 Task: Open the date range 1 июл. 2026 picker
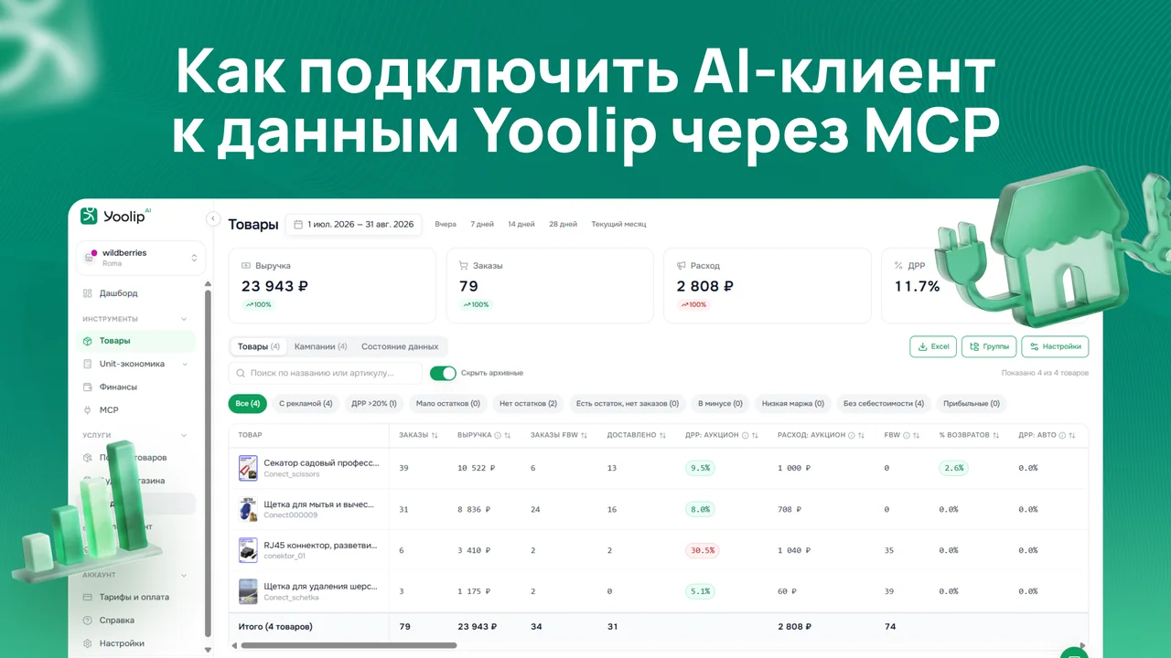tap(353, 224)
